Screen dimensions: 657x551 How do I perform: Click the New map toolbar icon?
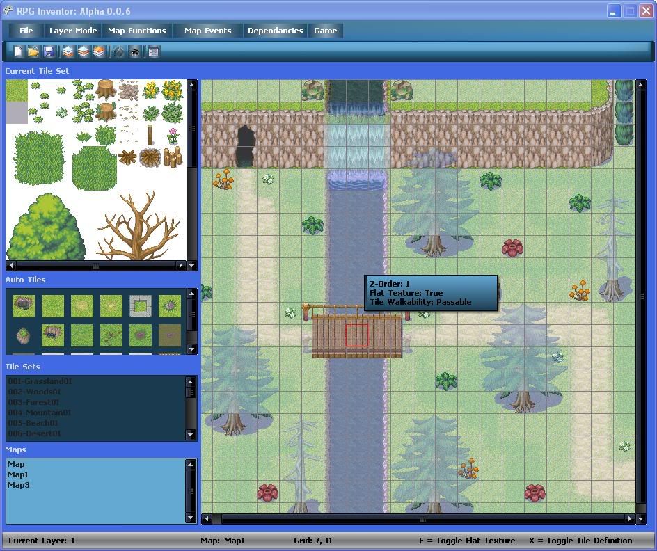click(x=17, y=51)
